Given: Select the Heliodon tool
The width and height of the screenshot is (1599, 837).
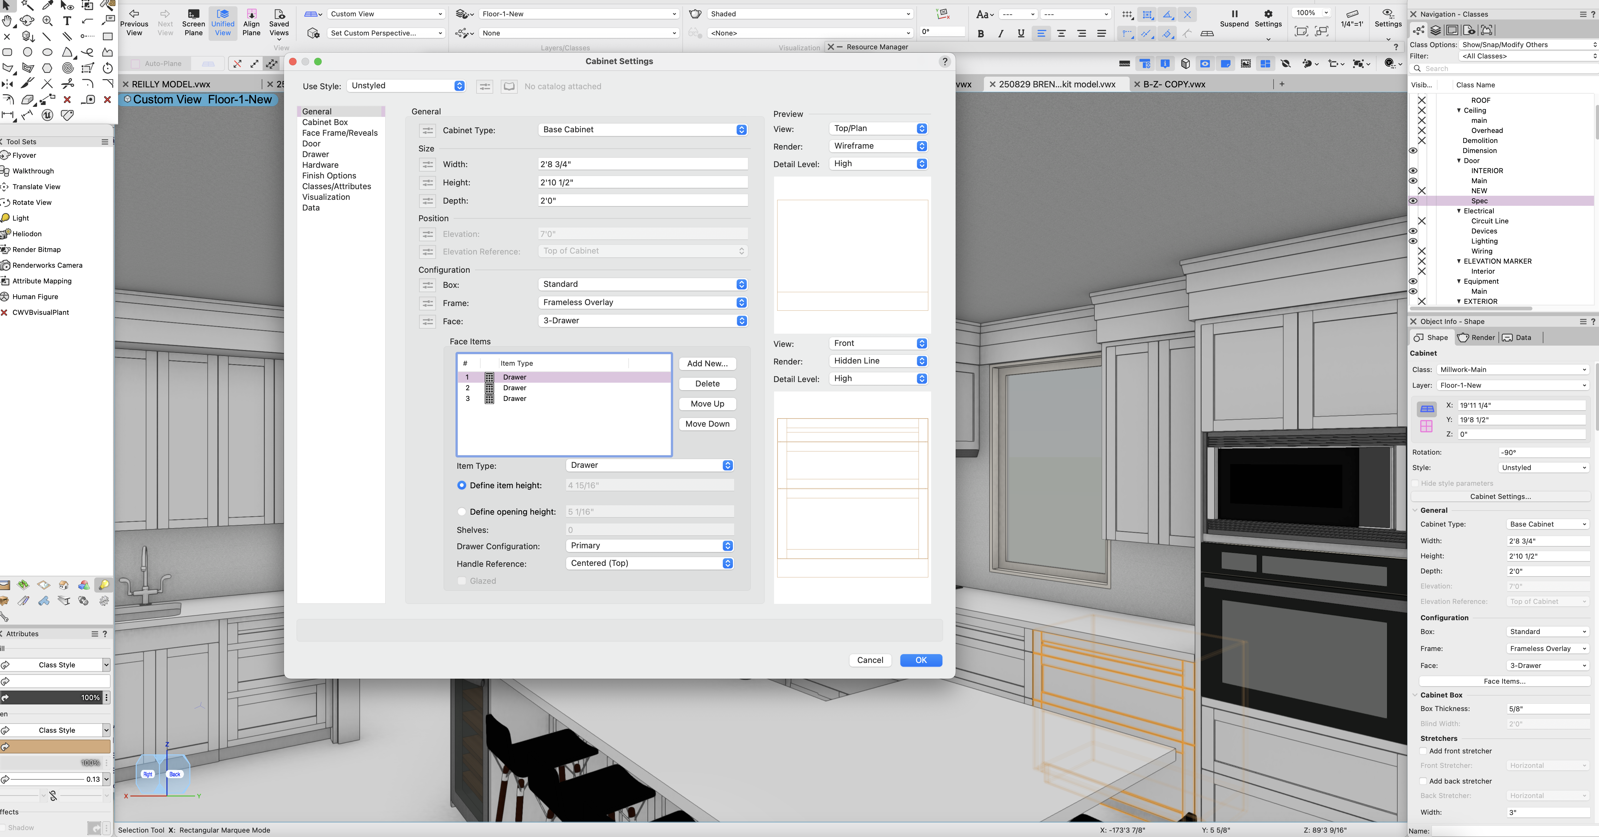Looking at the screenshot, I should click(27, 234).
